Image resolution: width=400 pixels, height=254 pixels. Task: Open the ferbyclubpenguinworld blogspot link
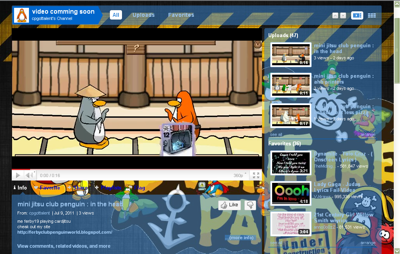pos(65,232)
